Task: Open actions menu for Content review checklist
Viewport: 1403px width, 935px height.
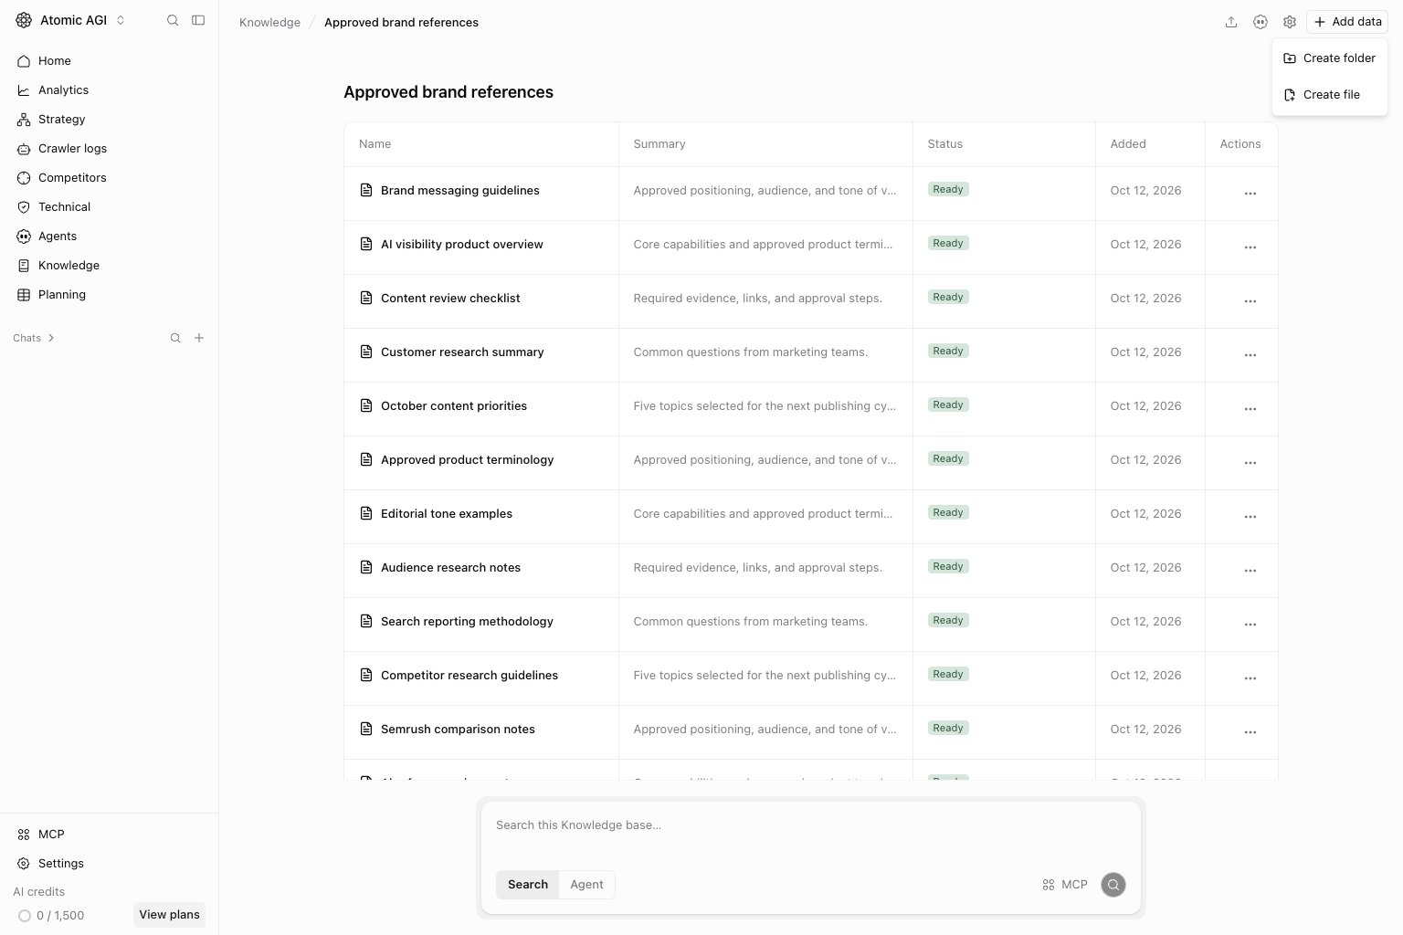Action: (x=1250, y=301)
